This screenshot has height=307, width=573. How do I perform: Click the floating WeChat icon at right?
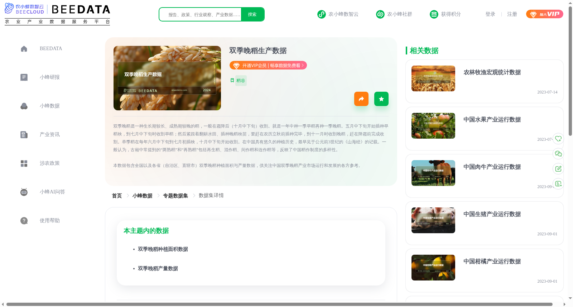[558, 154]
